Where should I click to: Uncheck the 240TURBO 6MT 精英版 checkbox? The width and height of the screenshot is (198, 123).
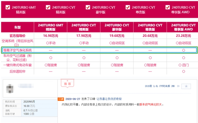[x=8, y=7]
